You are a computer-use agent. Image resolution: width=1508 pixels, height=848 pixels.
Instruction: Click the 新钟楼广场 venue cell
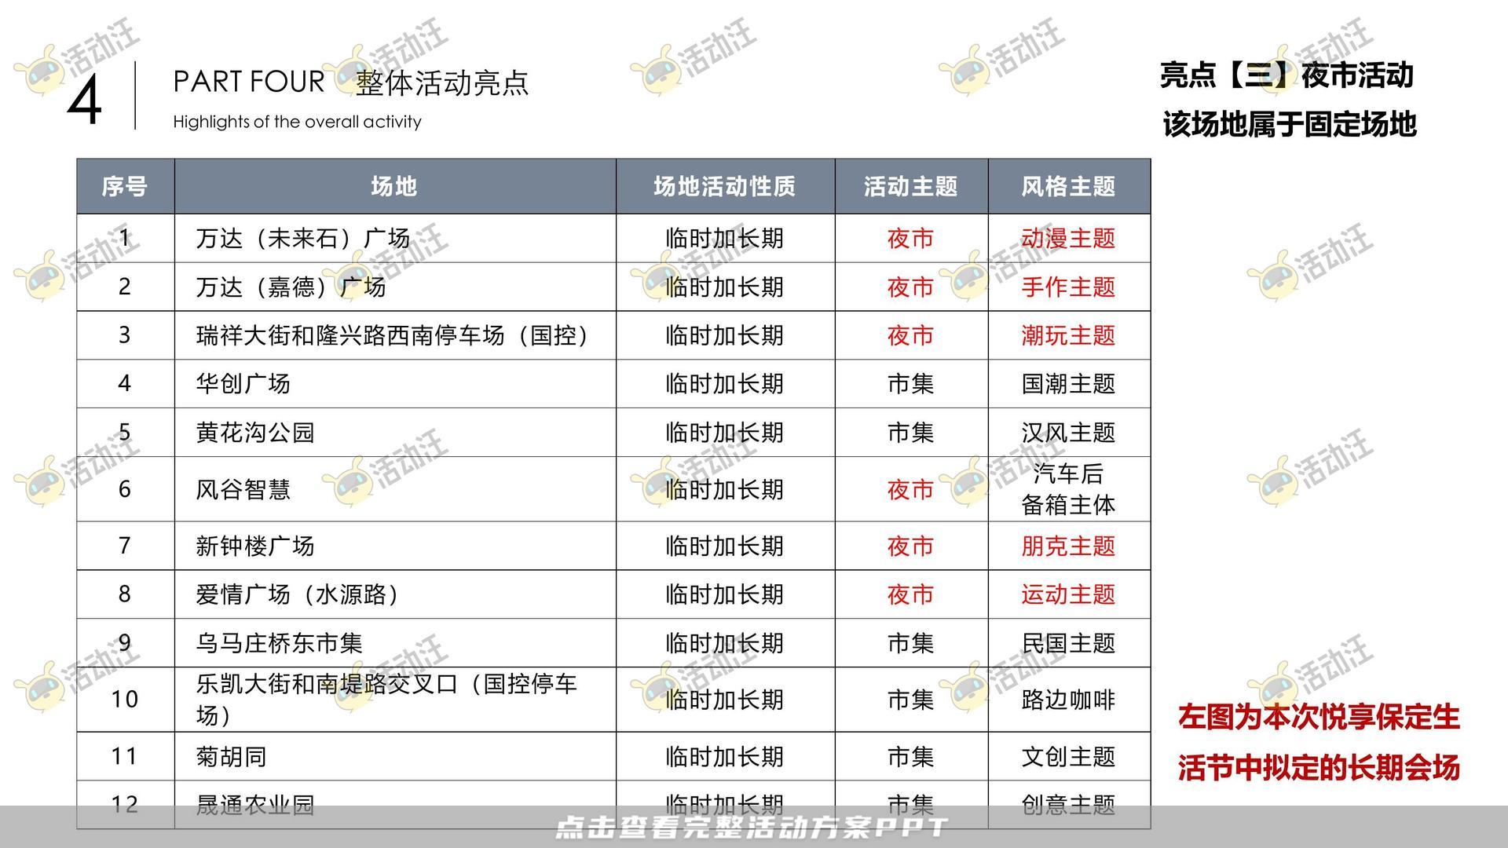394,546
